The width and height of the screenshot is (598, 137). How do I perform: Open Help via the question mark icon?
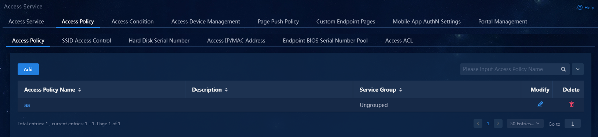580,7
